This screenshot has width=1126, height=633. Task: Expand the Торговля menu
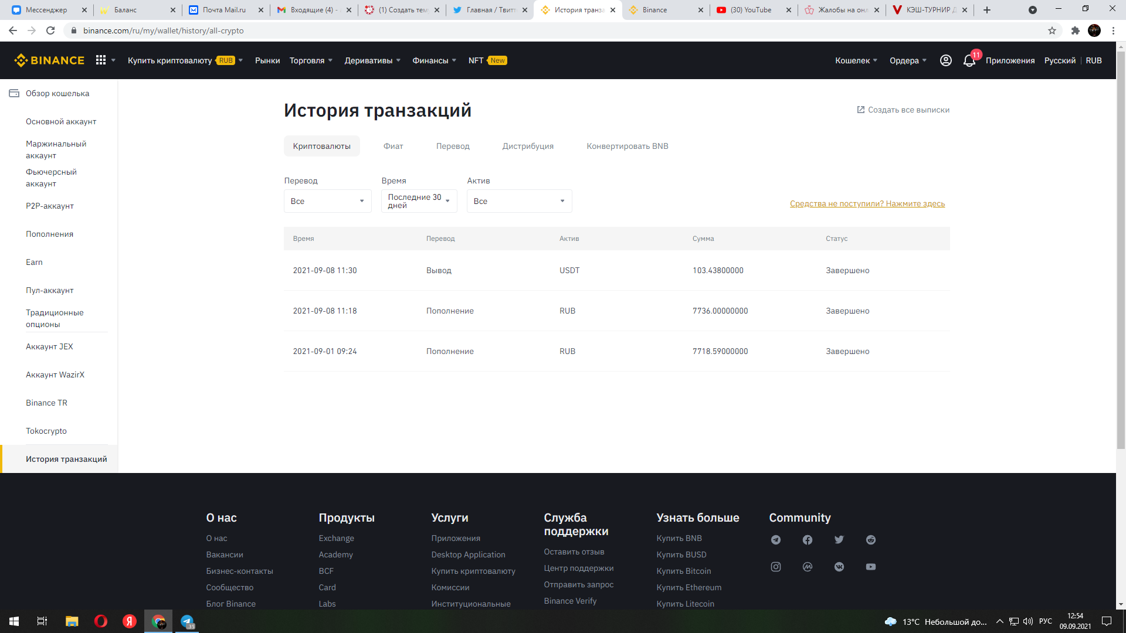tap(311, 60)
